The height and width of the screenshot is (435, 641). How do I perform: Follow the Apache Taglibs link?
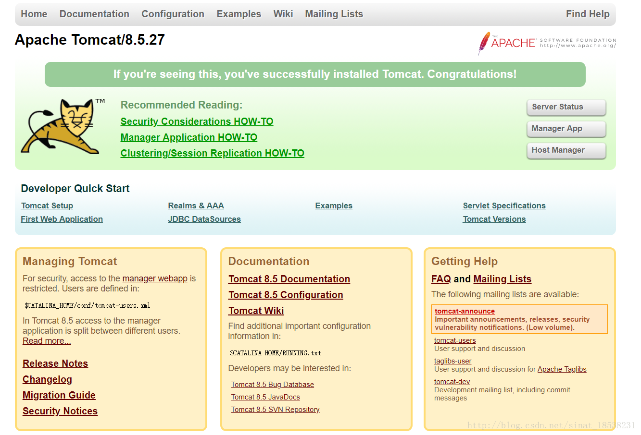click(x=562, y=369)
